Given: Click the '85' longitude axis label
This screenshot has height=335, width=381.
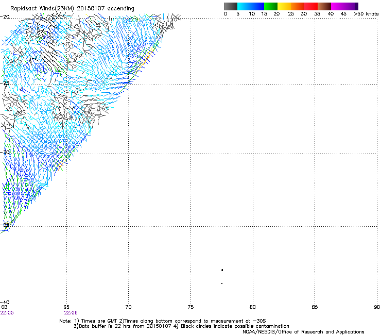Looking at the screenshot, I should (315, 307).
